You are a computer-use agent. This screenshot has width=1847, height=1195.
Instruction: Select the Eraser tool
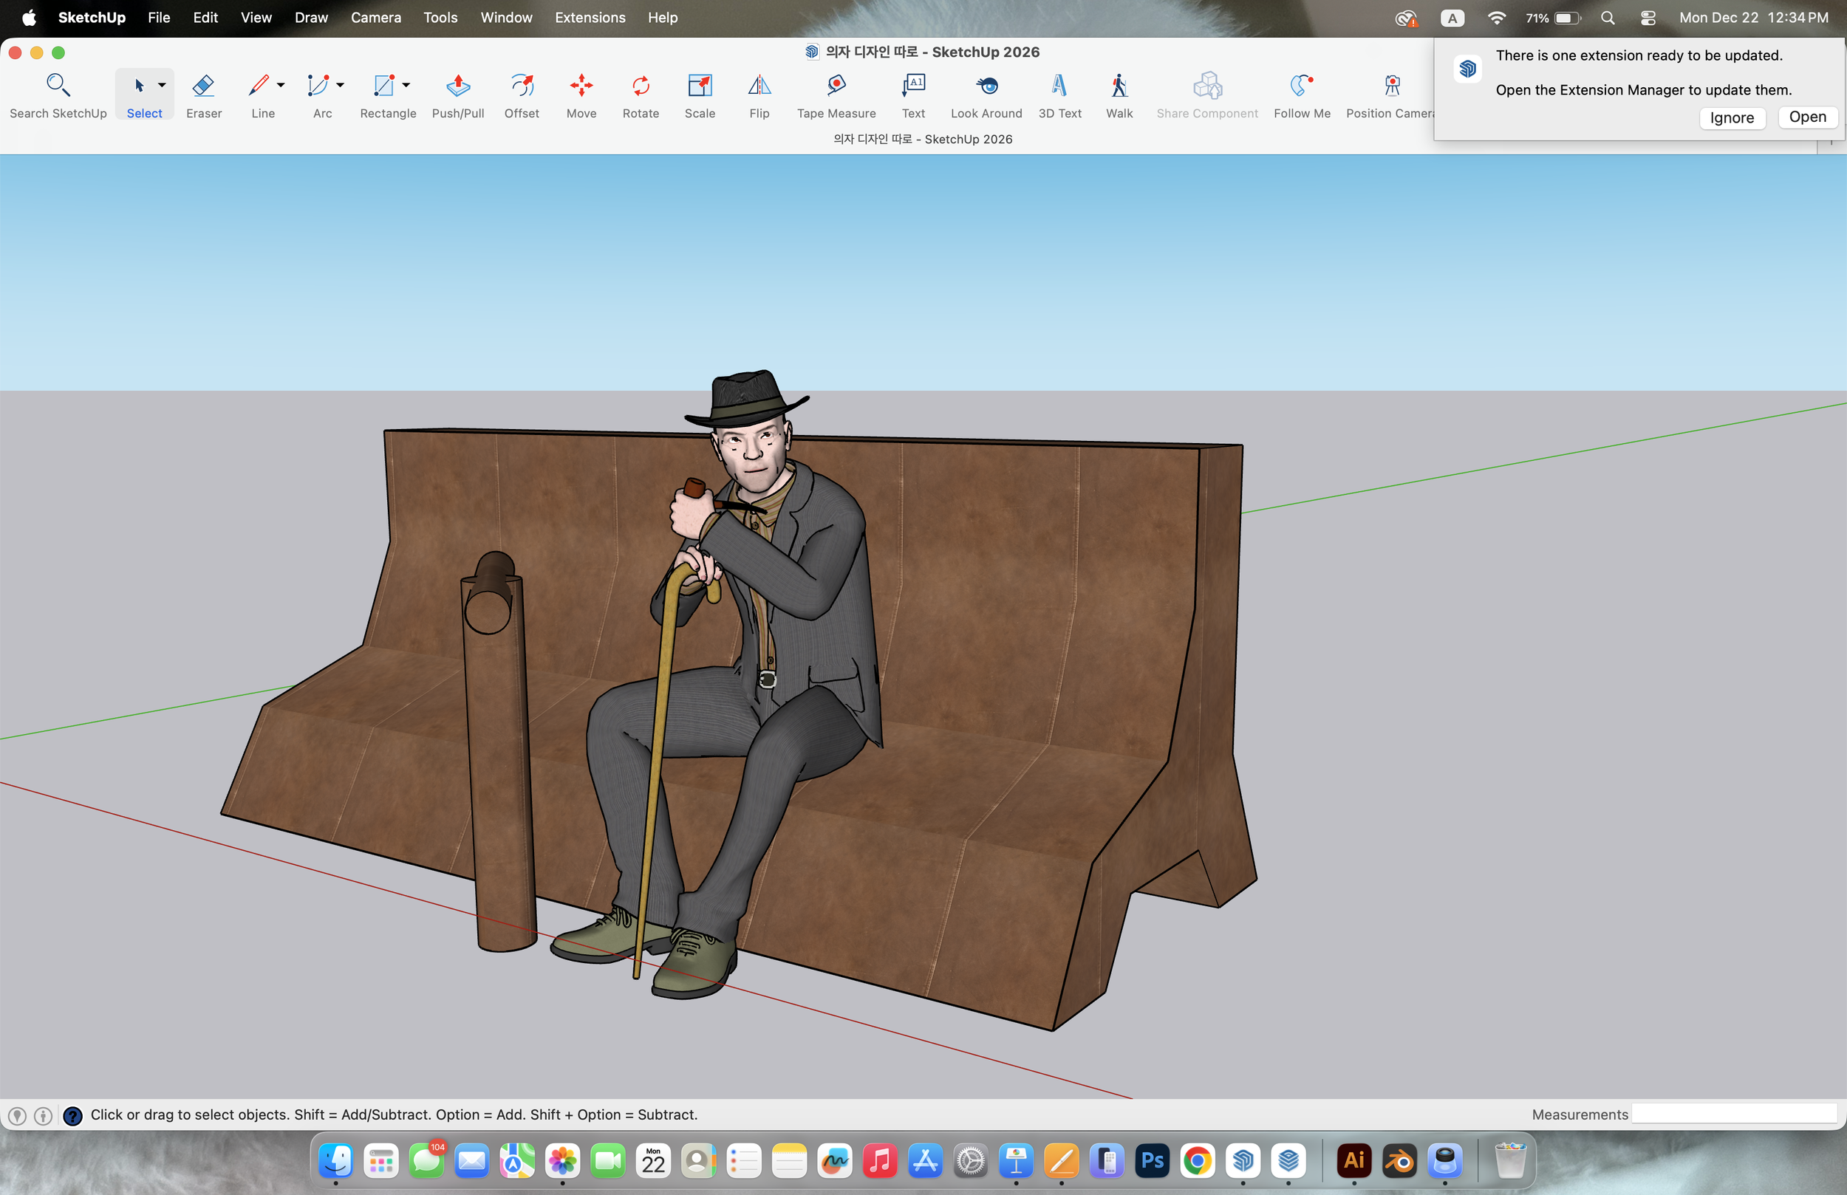click(x=203, y=93)
